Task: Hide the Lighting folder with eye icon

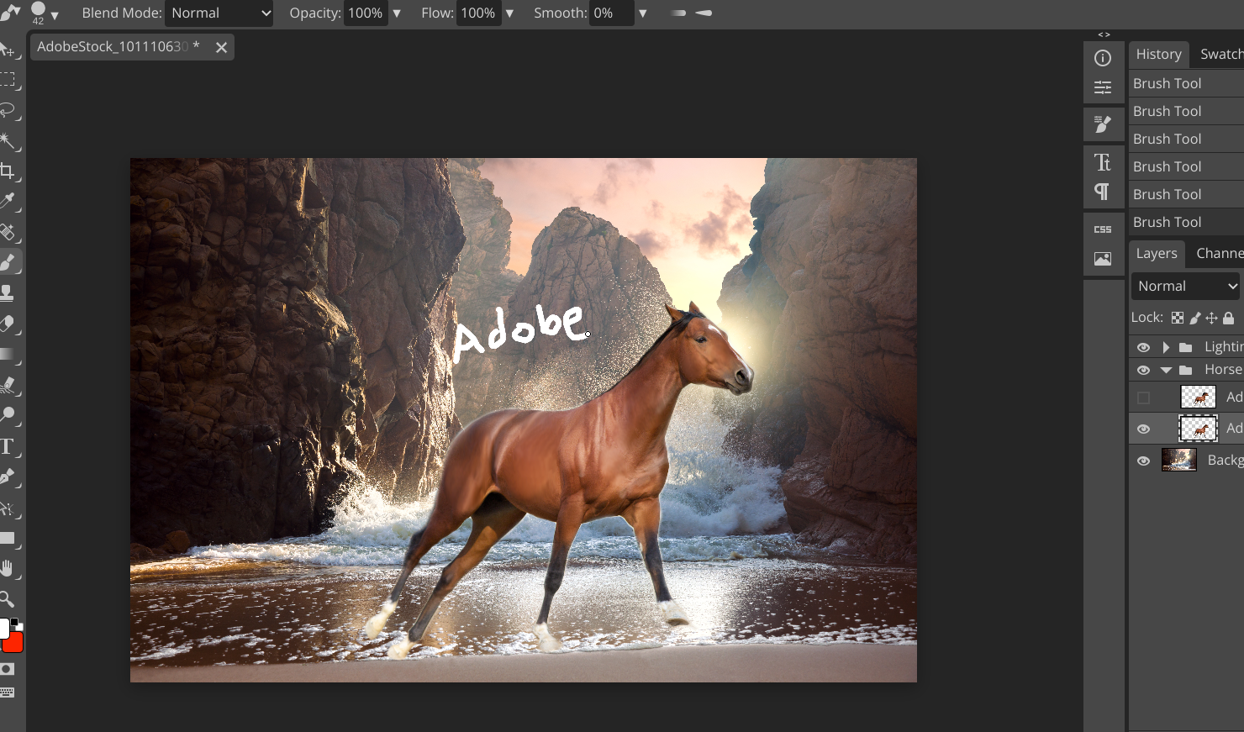Action: (x=1143, y=347)
